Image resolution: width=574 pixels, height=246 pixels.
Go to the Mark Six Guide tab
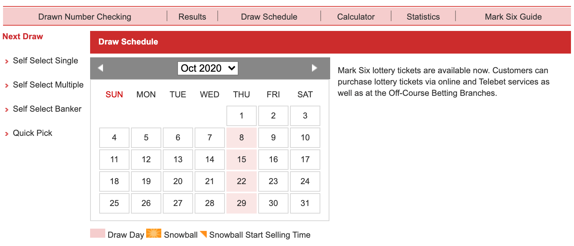click(x=513, y=17)
